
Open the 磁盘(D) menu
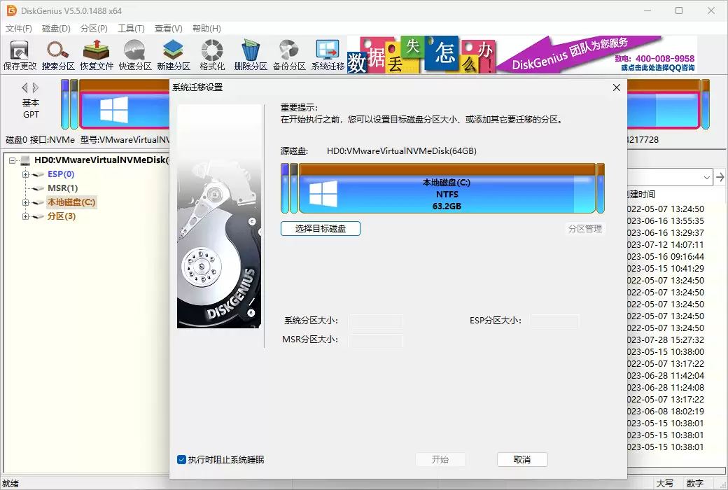point(56,28)
